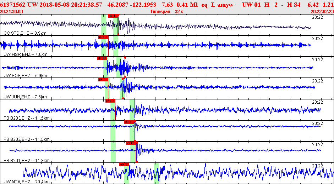Select the iP 1 pick flag on UW JUN EHZ
This screenshot has width=334, height=184.
coord(103,80)
